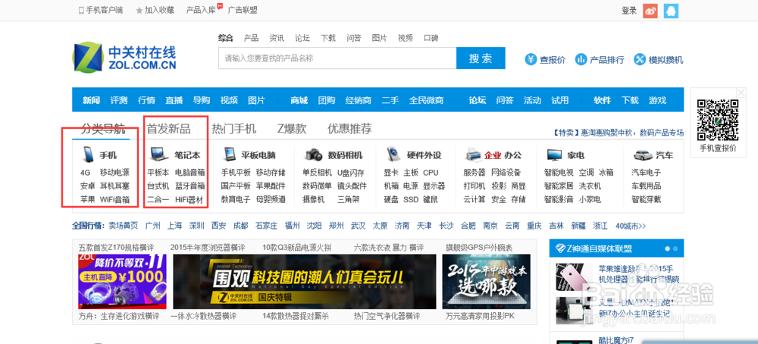Select the 口碑 search tab
The image size is (758, 344).
pyautogui.click(x=431, y=38)
